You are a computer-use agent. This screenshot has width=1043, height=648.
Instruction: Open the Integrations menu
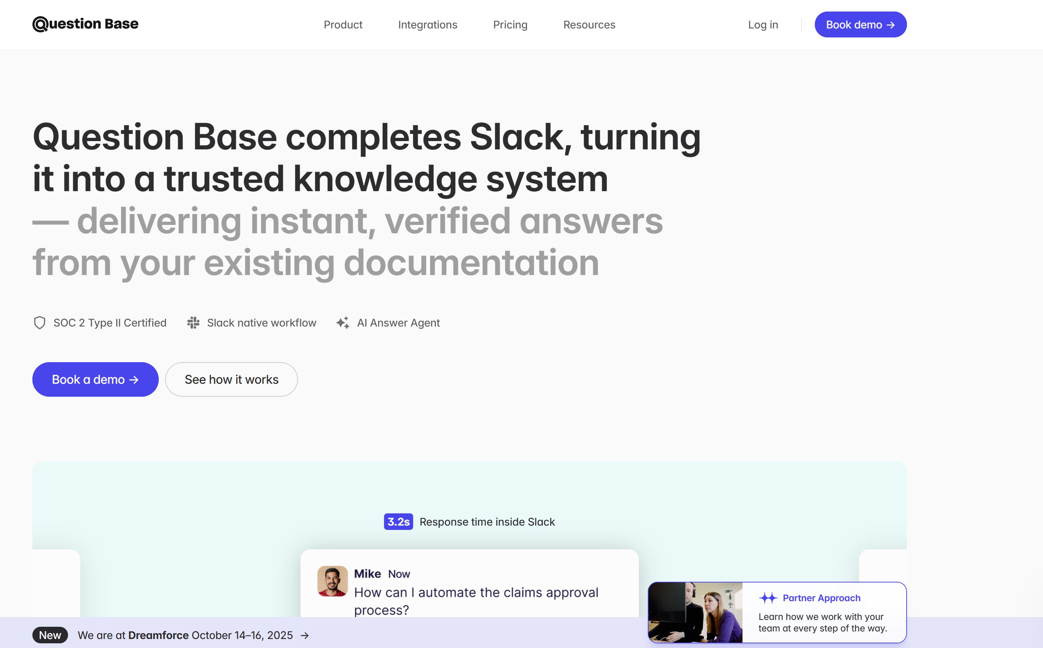[x=428, y=25]
